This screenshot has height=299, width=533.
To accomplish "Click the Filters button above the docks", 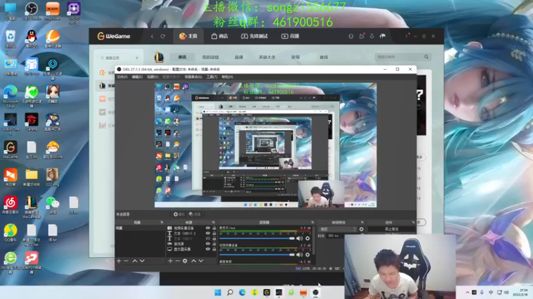I will coord(195,214).
